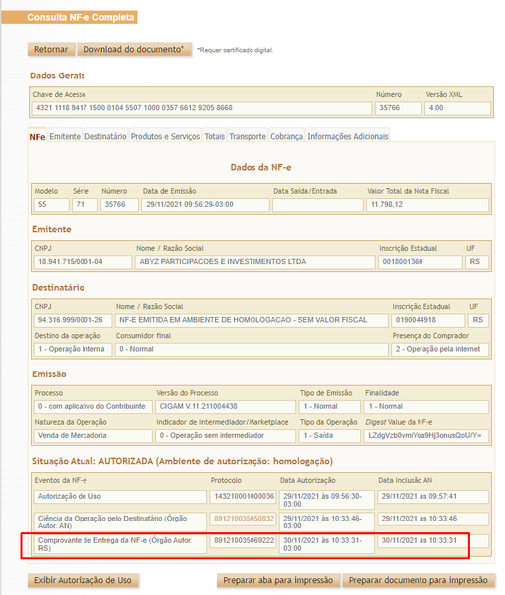Select the Chave de Acesso value field
Viewport: 505px width, 595px height.
coord(202,108)
